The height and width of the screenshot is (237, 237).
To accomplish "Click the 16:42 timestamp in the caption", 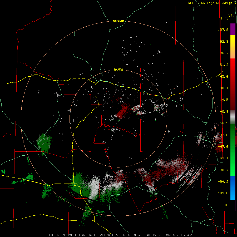I will (x=187, y=235).
